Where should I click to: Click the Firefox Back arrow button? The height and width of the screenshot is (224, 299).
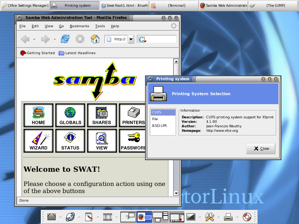point(25,39)
